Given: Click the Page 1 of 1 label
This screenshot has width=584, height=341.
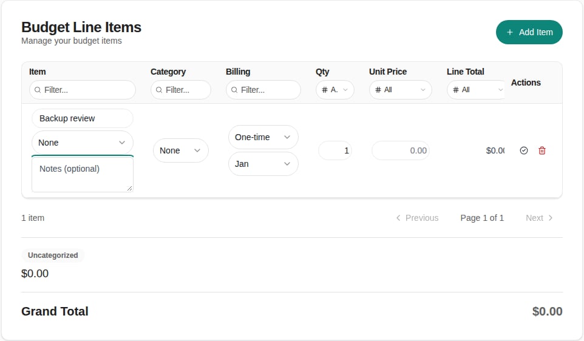Looking at the screenshot, I should coord(482,218).
